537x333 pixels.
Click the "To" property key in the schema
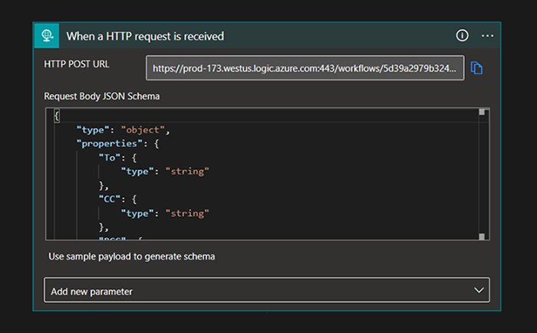(108, 157)
